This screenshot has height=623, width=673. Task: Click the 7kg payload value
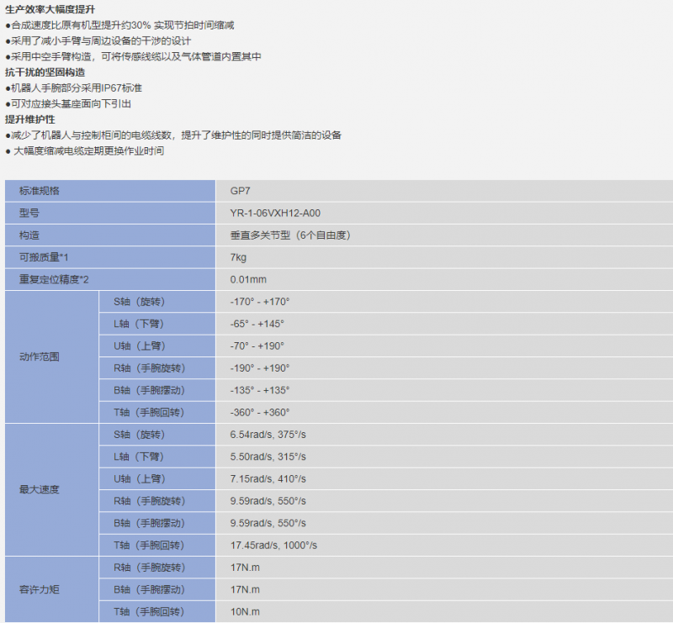238,257
